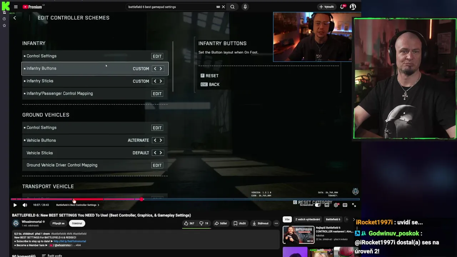Click the video progress bar scrubber dot

(142, 199)
